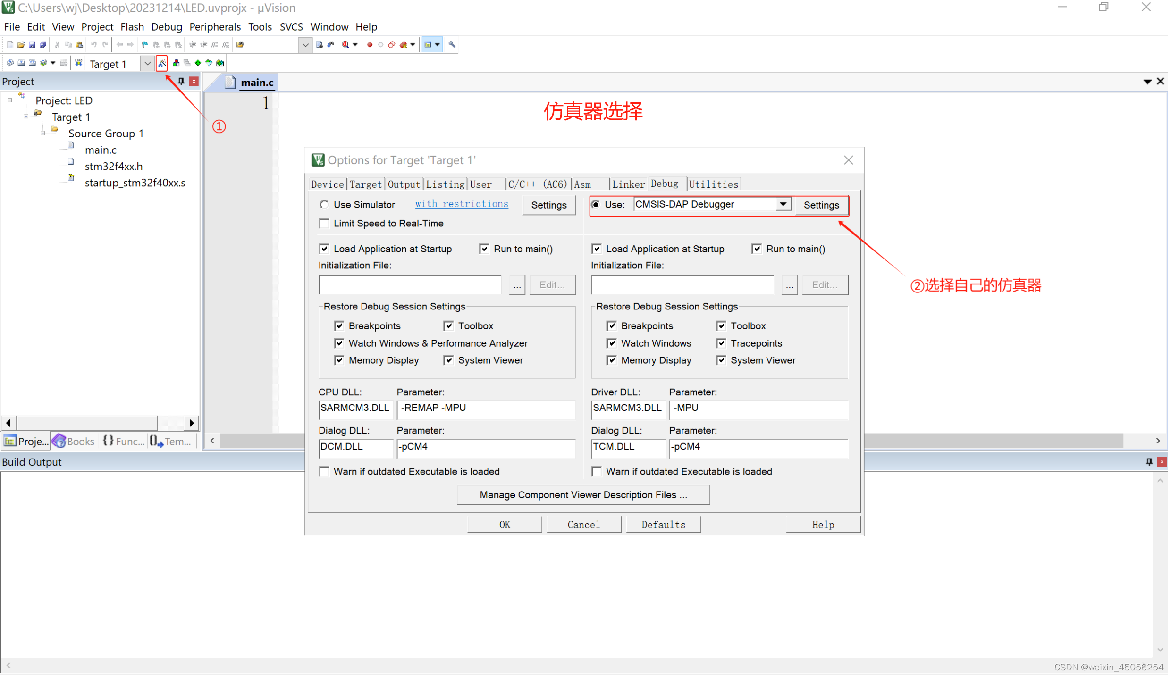
Task: Download to flash via the LOAD icon
Action: 79,63
